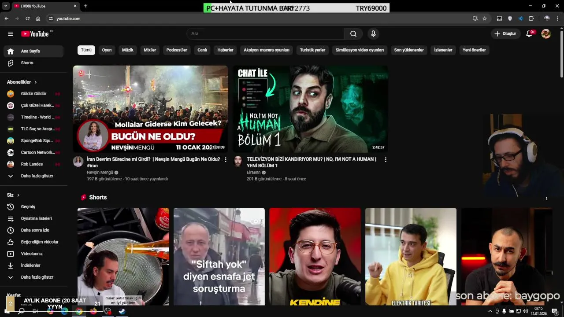Image resolution: width=564 pixels, height=317 pixels.
Task: Open Cartoon Network subscription
Action: pos(33,152)
